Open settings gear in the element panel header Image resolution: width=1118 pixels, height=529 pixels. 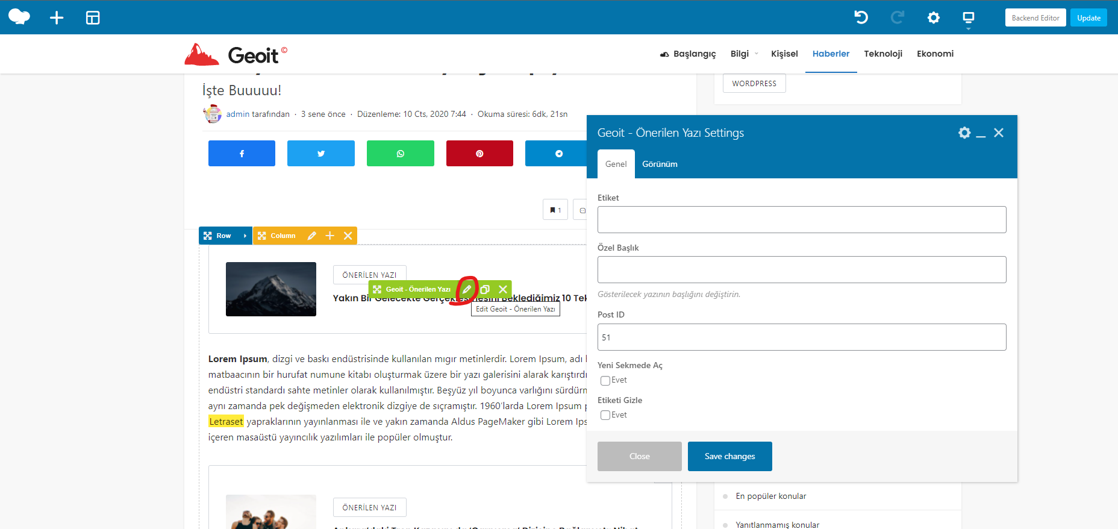tap(964, 133)
